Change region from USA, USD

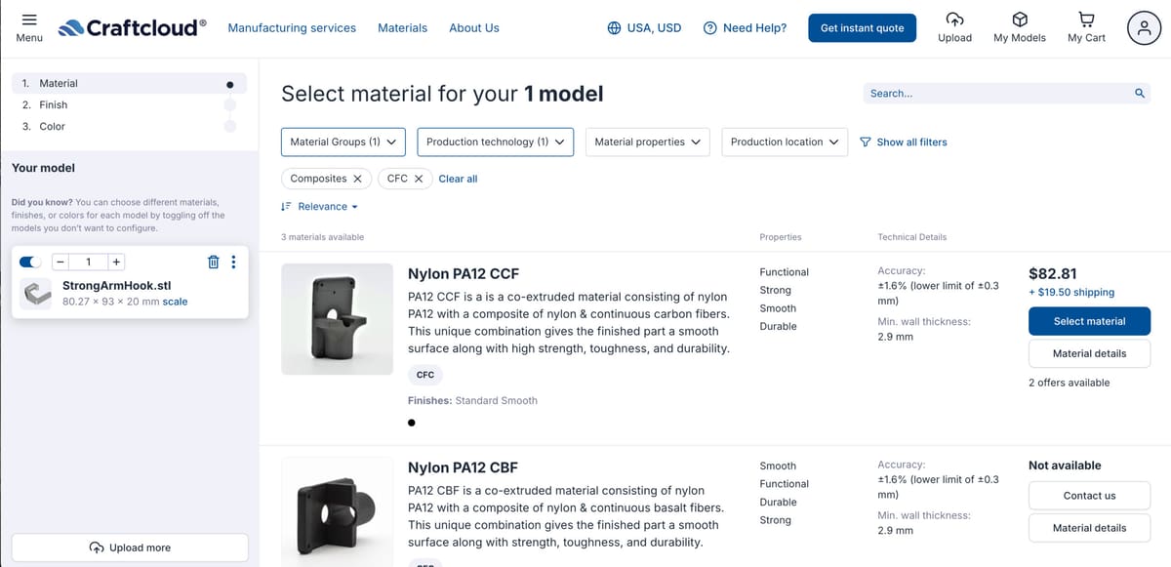[644, 28]
